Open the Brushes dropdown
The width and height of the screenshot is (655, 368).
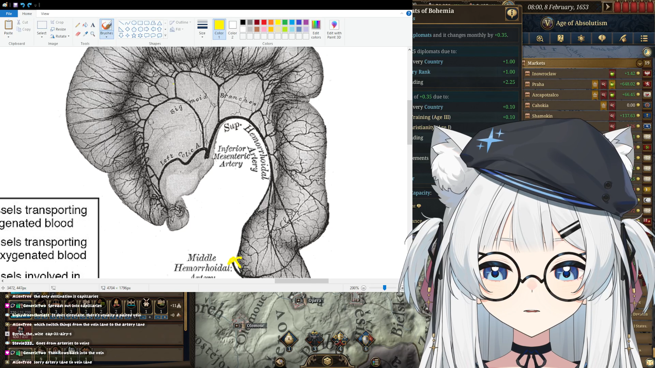pyautogui.click(x=106, y=36)
